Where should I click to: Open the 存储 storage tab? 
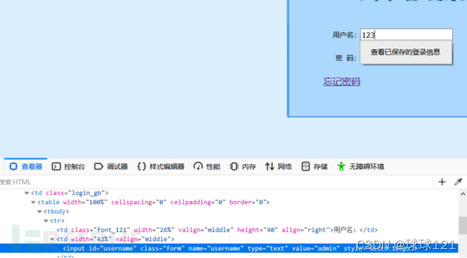315,166
